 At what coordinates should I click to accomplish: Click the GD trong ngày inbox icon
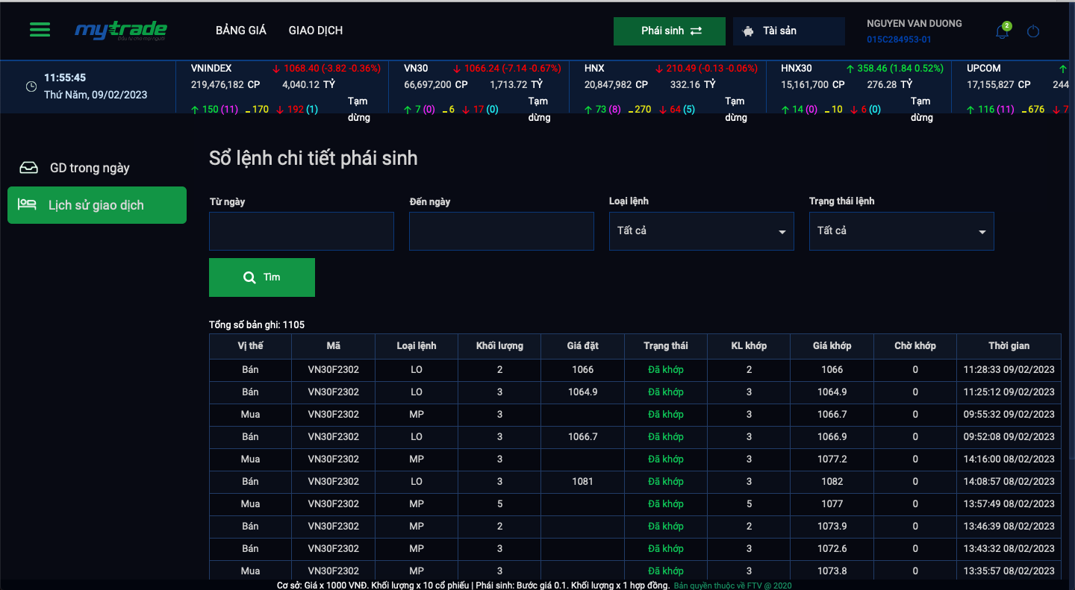(28, 168)
